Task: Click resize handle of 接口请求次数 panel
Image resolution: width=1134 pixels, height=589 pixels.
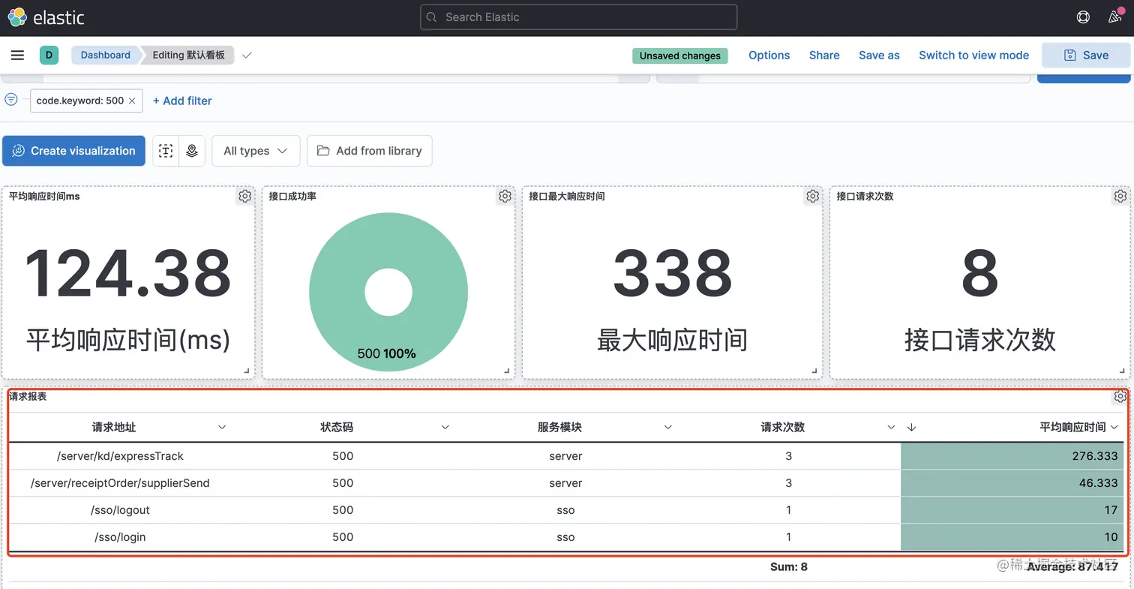Action: click(x=1123, y=371)
